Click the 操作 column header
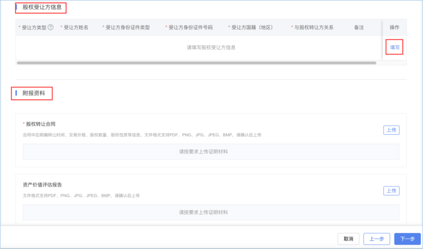This screenshot has width=423, height=249. 394,28
